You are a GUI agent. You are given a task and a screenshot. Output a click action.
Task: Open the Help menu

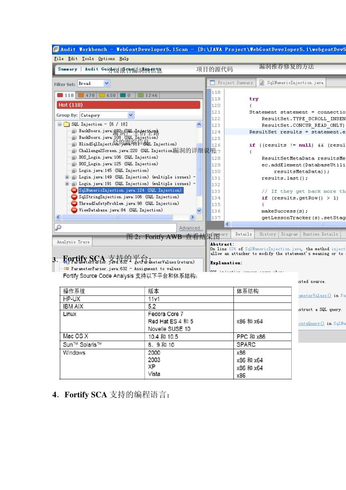pos(124,59)
